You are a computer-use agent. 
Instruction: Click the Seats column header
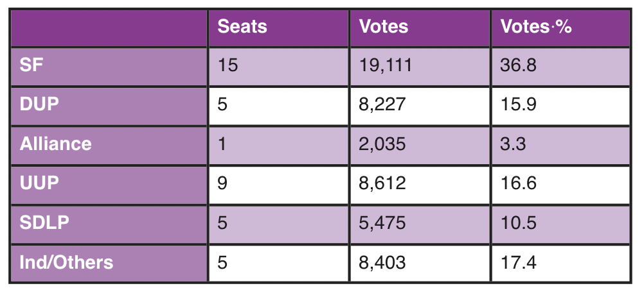[242, 27]
